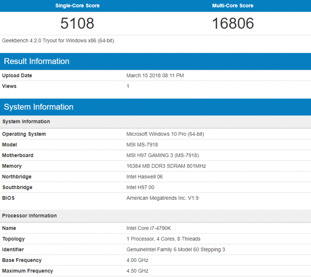Click the Upload Date label
The width and height of the screenshot is (311, 277).
point(17,76)
